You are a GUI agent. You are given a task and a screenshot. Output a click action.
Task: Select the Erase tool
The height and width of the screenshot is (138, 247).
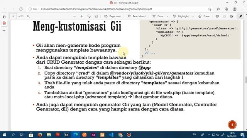point(204,16)
